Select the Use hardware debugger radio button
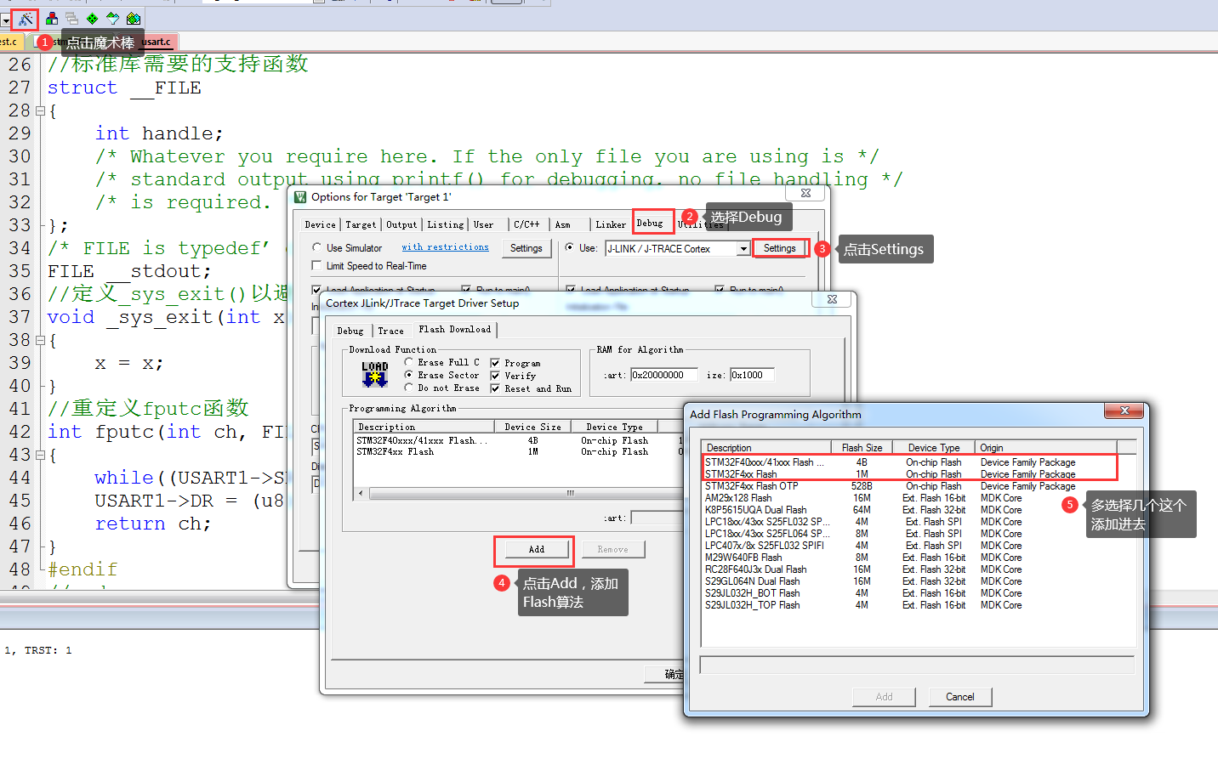 click(x=569, y=248)
